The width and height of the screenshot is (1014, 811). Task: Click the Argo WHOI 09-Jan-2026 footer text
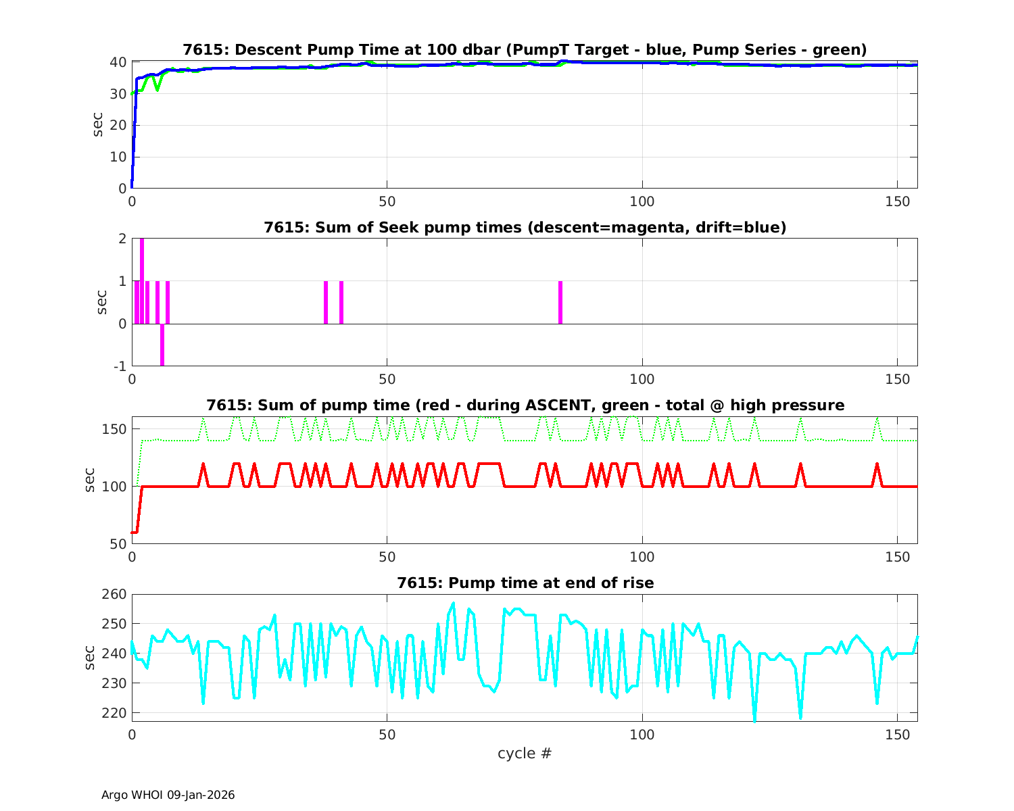168,795
